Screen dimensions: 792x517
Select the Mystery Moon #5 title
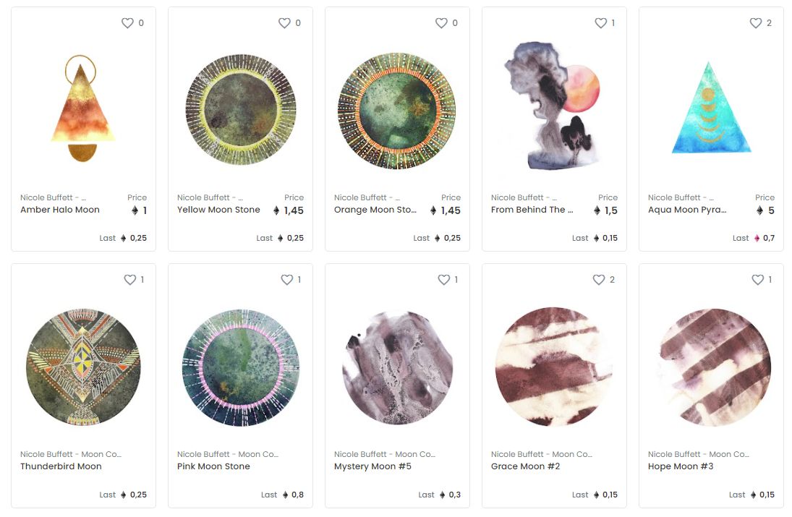pyautogui.click(x=372, y=466)
